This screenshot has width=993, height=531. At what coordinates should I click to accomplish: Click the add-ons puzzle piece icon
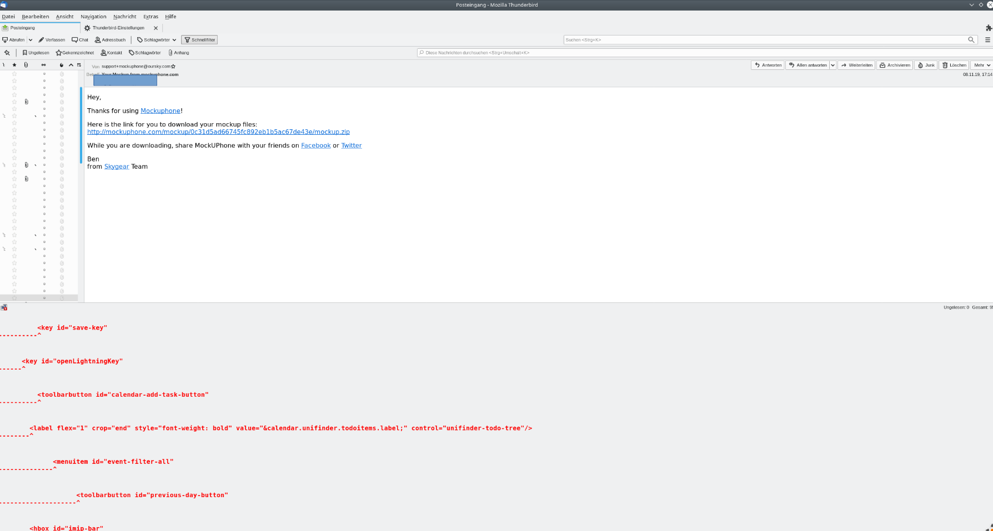coord(989,28)
